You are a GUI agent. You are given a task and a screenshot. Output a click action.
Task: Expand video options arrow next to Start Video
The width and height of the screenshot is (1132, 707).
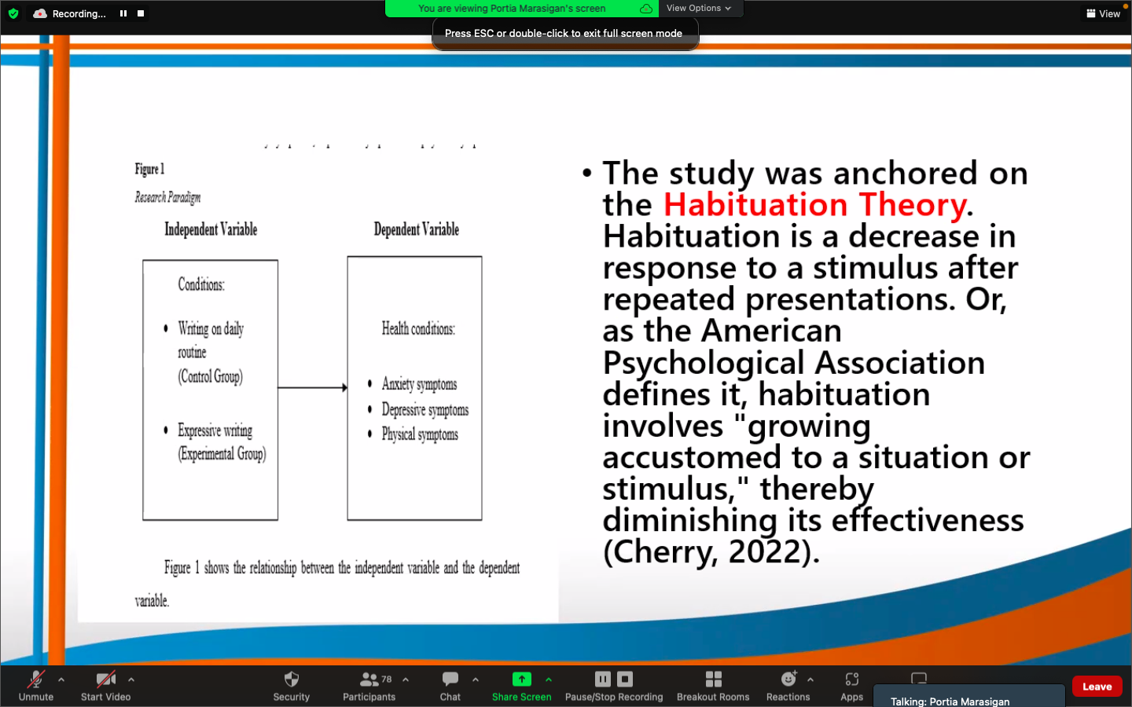131,680
